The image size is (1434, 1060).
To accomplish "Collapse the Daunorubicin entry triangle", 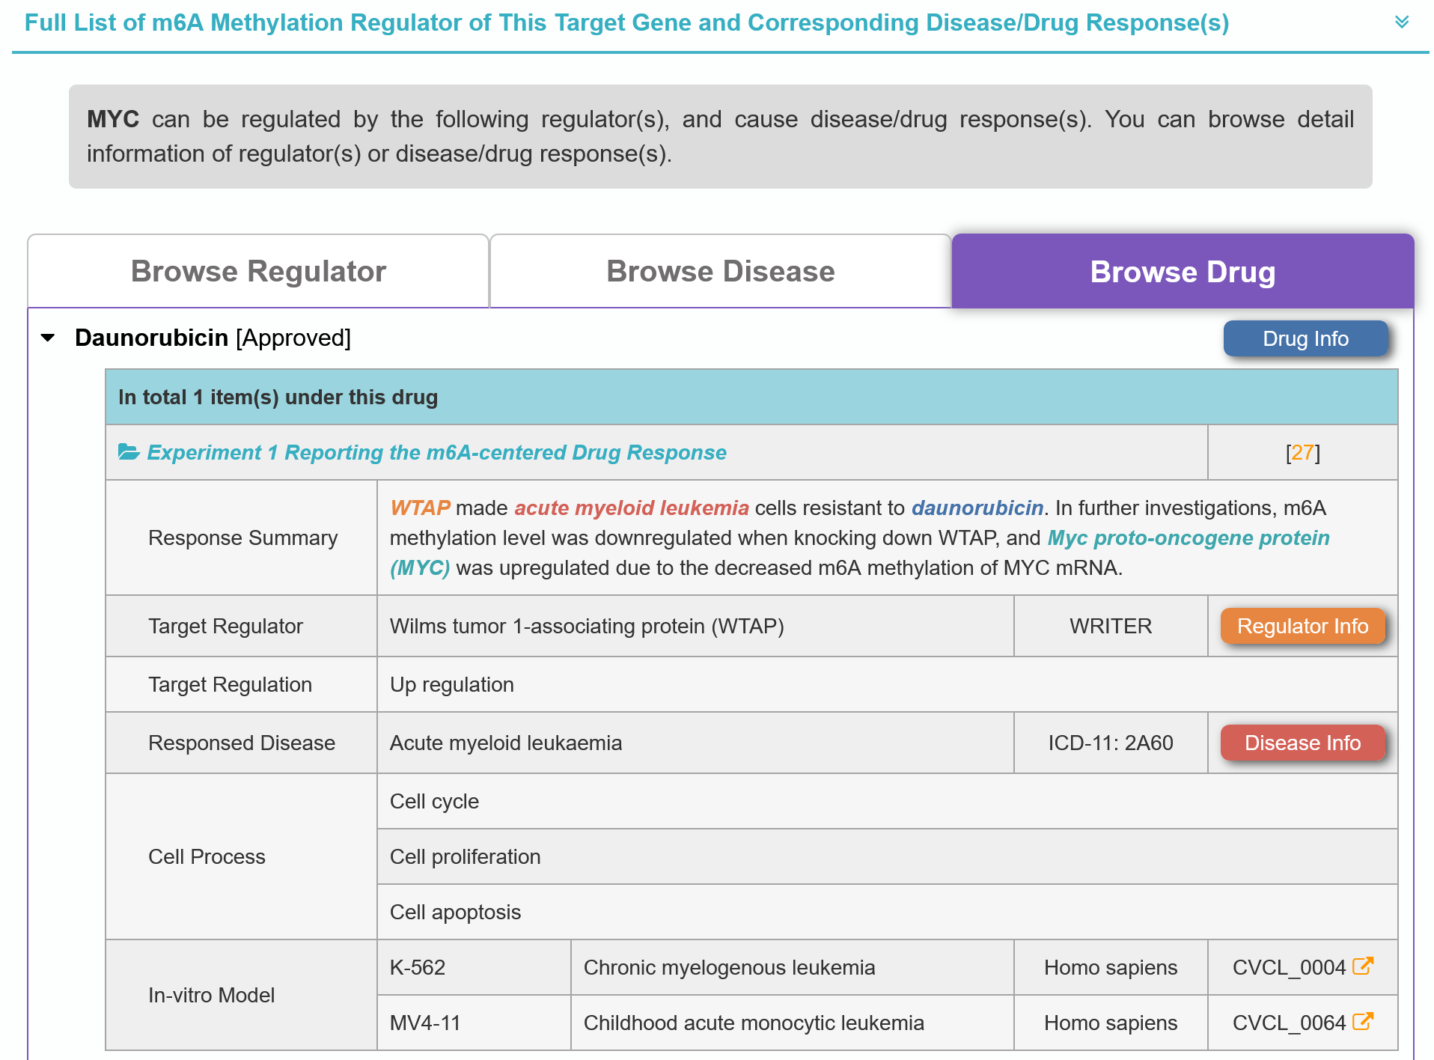I will [x=49, y=338].
